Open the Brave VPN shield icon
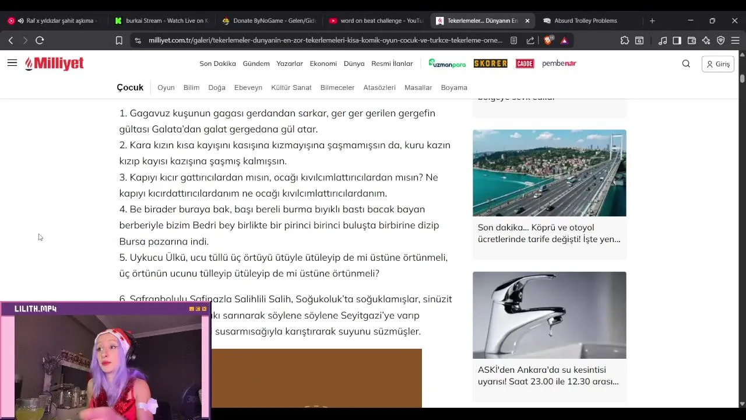This screenshot has width=746, height=420. pos(721,40)
